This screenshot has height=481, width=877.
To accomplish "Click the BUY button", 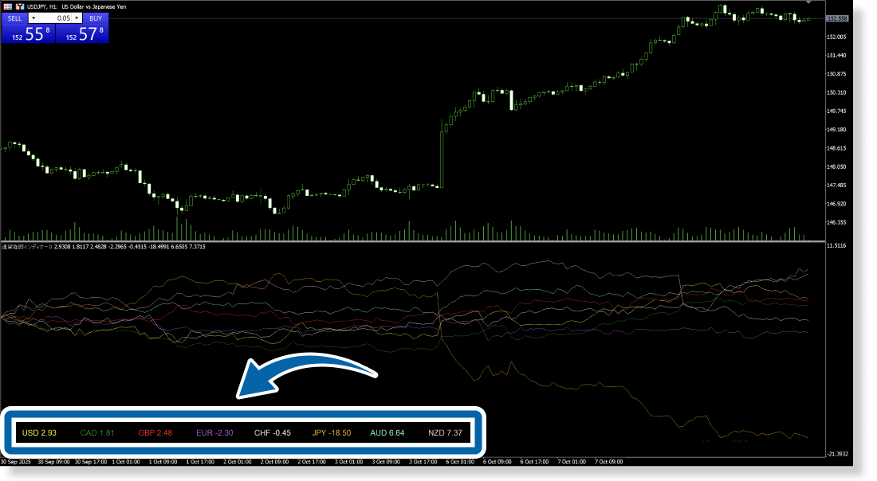I will [95, 18].
